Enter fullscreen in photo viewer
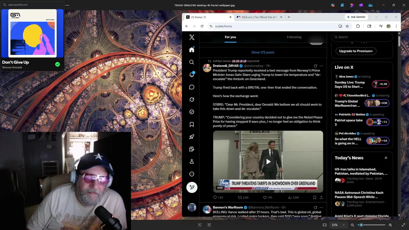409x230 pixels. click(403, 225)
